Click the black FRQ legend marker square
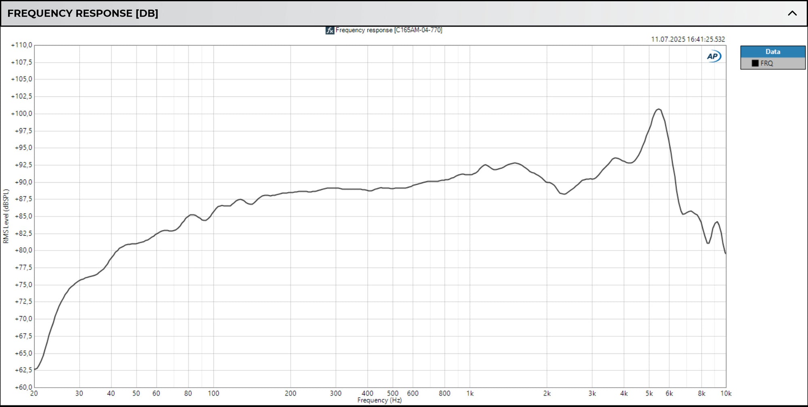This screenshot has width=808, height=407. pos(755,63)
